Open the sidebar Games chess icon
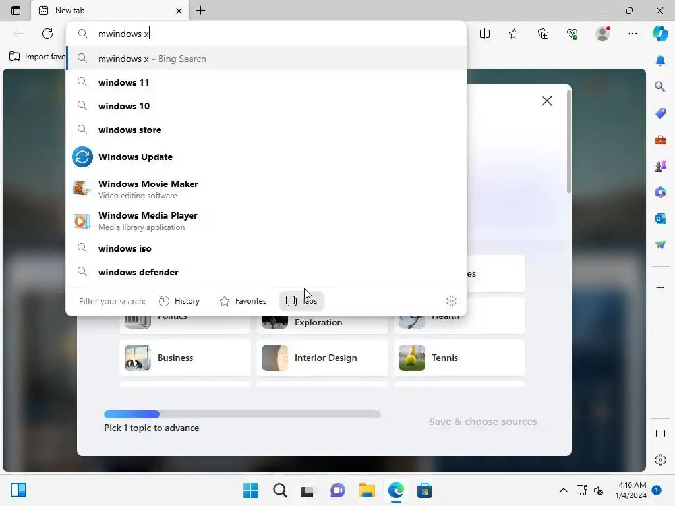The height and width of the screenshot is (506, 675). 660,166
